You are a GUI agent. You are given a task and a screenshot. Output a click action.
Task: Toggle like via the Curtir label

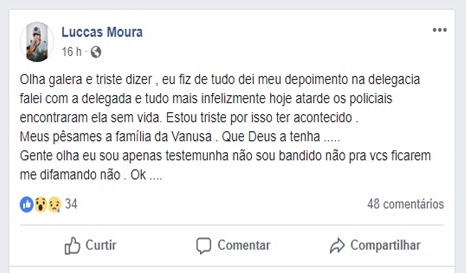(101, 245)
